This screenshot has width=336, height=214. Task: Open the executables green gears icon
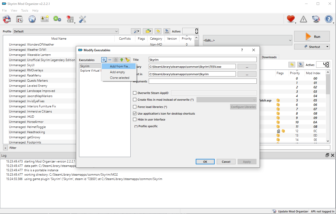(57, 19)
